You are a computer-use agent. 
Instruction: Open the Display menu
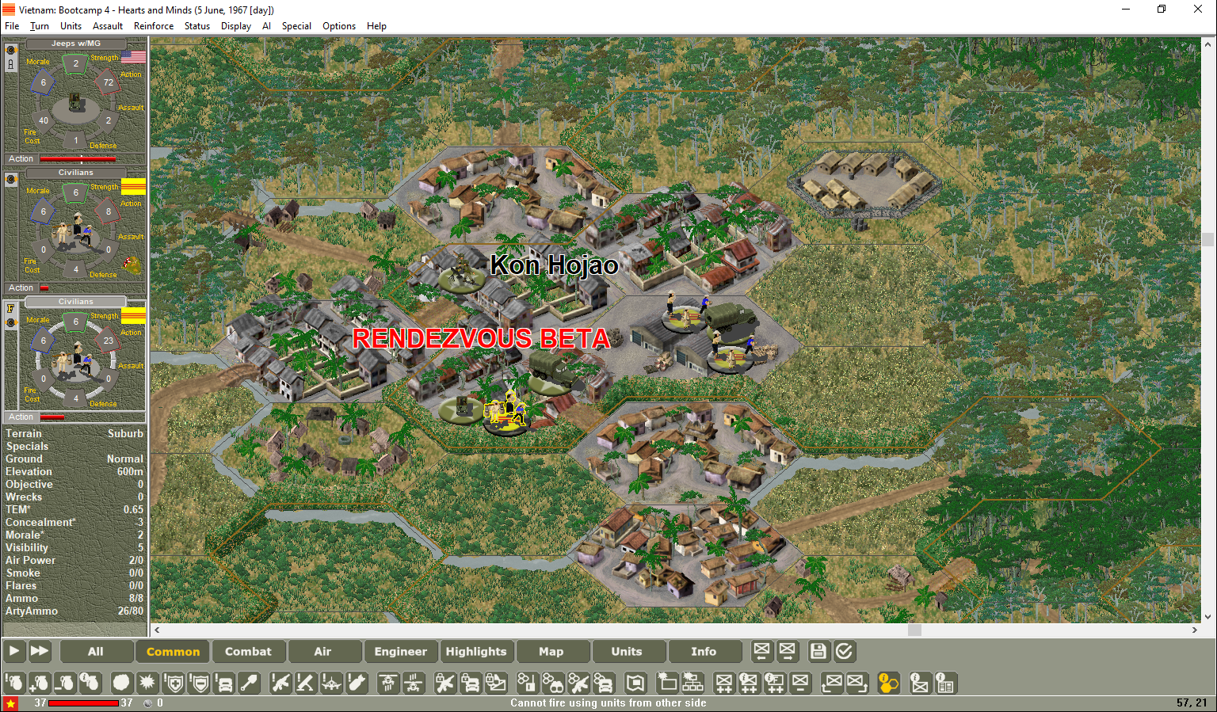236,26
